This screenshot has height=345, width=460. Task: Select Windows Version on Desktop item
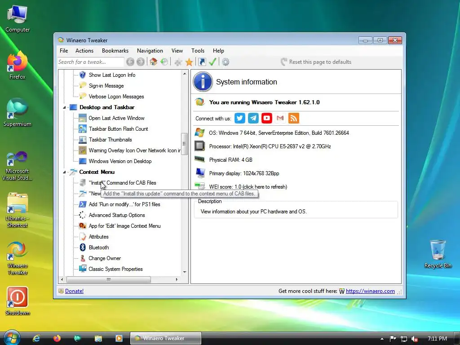click(x=120, y=161)
